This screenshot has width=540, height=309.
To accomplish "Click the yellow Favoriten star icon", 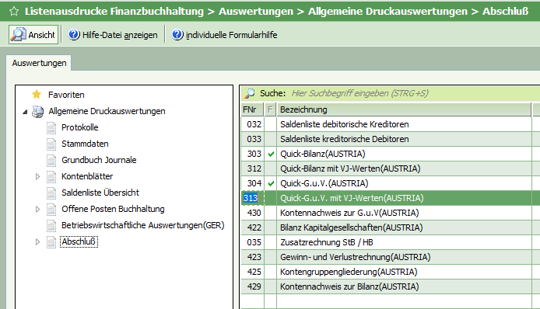I will point(37,95).
